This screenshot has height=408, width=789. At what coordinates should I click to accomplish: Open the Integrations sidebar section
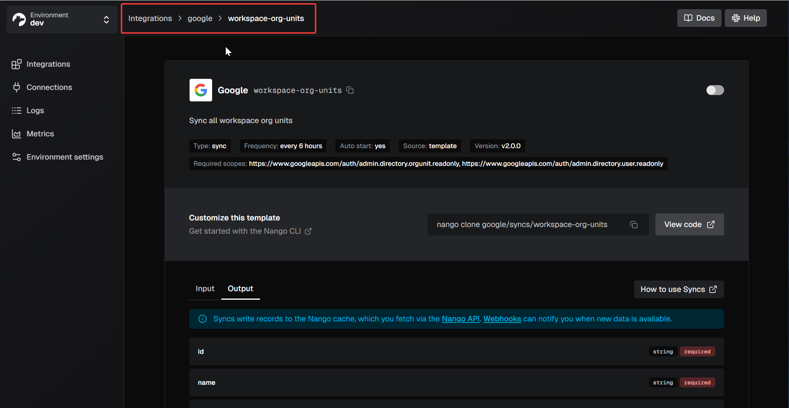point(48,64)
